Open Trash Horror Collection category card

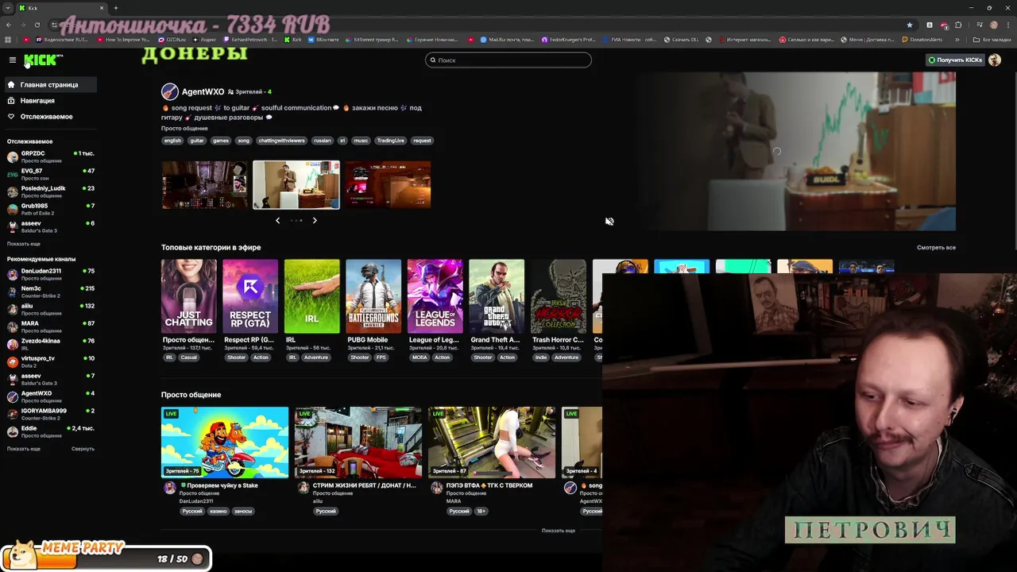click(x=559, y=296)
